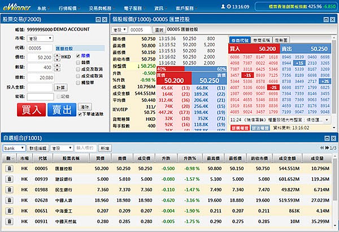The width and height of the screenshot is (339, 232).
Task: Click the red 買入 buy button
Action: (31, 110)
